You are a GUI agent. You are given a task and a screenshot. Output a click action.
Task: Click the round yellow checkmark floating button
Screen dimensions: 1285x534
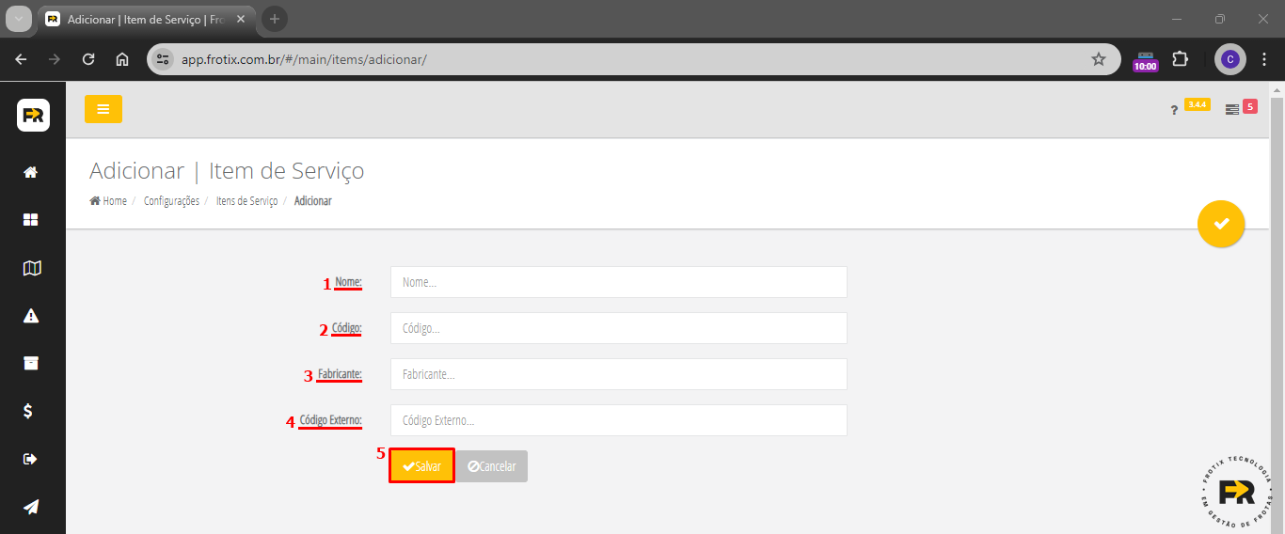[x=1221, y=224]
